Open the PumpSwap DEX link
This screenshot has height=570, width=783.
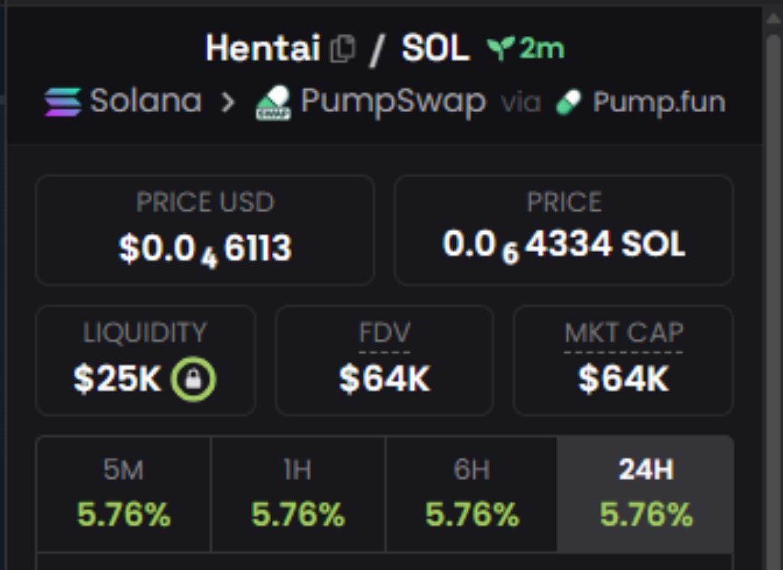393,102
